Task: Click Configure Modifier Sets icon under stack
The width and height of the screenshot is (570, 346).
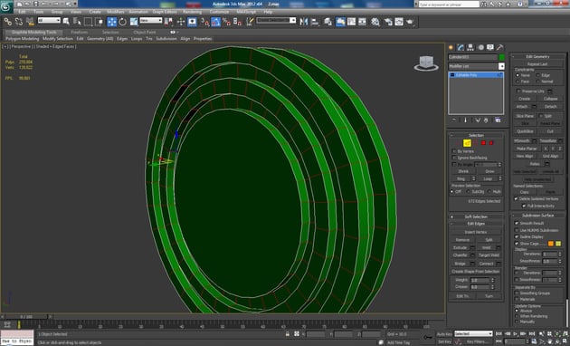Action: pyautogui.click(x=498, y=120)
